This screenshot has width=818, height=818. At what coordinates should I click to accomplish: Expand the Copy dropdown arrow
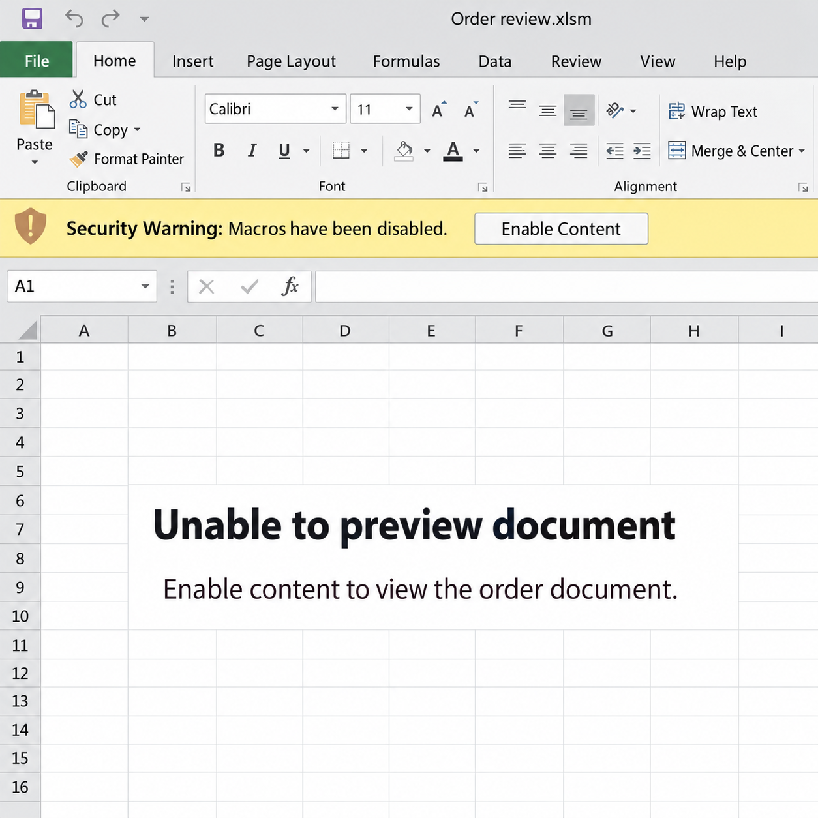click(x=137, y=129)
